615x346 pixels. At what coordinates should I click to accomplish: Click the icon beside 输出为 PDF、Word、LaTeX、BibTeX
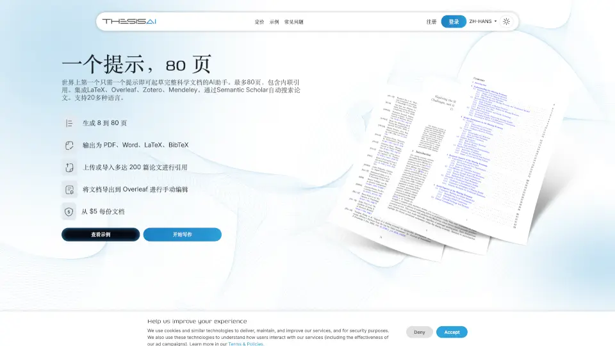click(69, 145)
